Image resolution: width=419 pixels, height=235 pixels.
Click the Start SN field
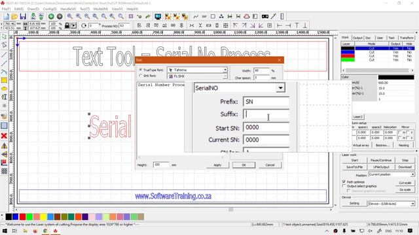(266, 127)
